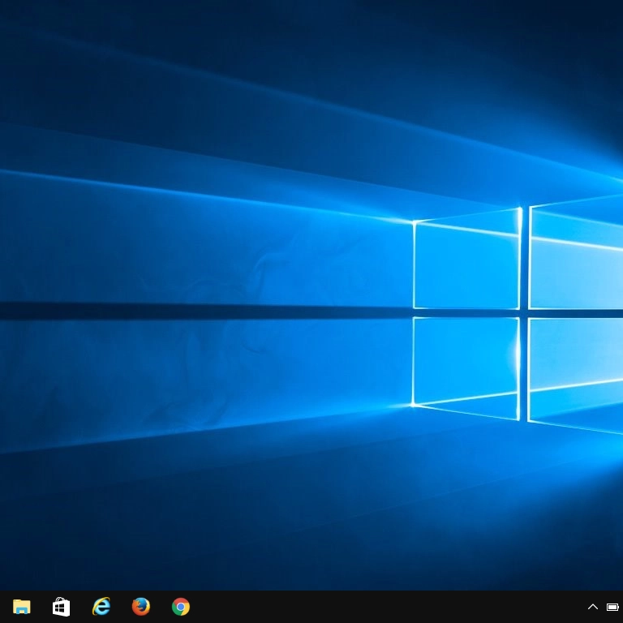Click the upper-right pane of wallpaper logo
623x623 pixels.
(576, 258)
